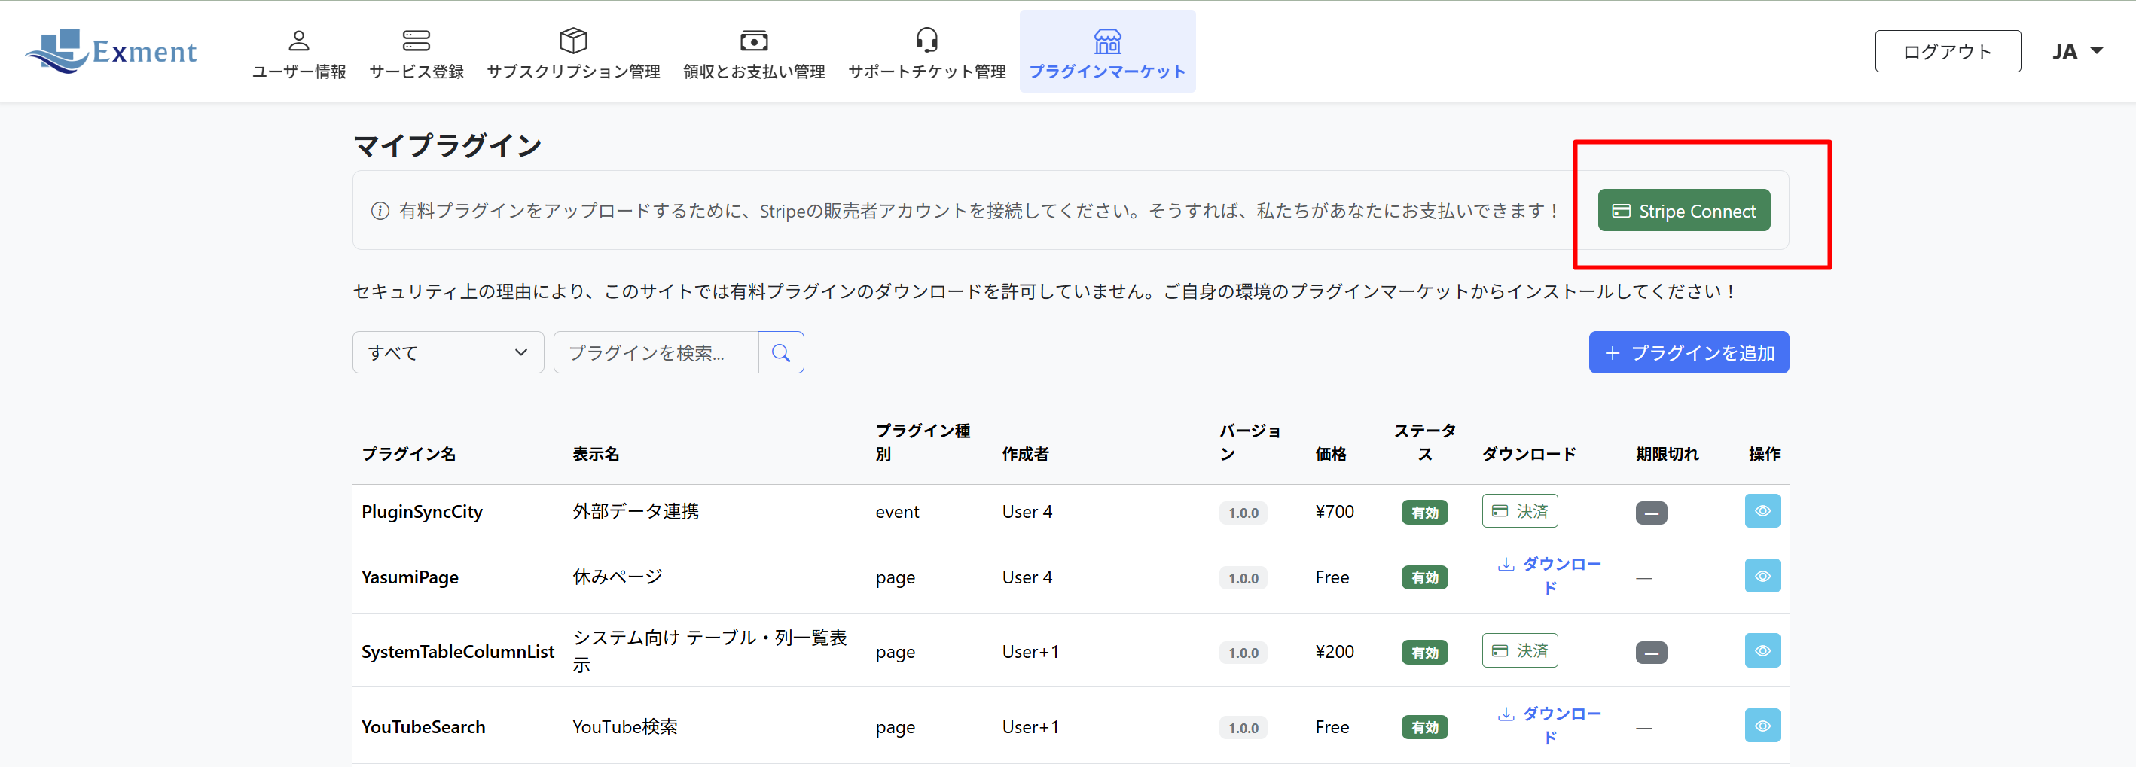This screenshot has height=767, width=2136.
Task: Click the Stripe Connect button
Action: pyautogui.click(x=1683, y=211)
